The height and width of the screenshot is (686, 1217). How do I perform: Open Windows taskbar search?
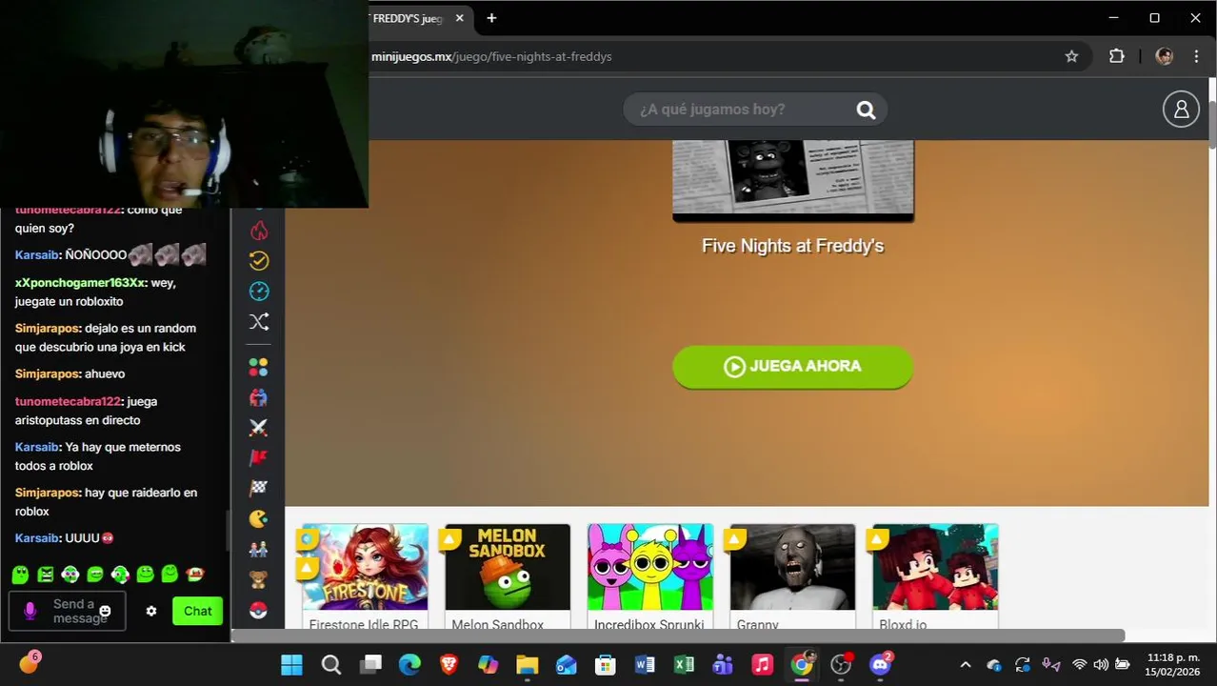click(x=330, y=665)
